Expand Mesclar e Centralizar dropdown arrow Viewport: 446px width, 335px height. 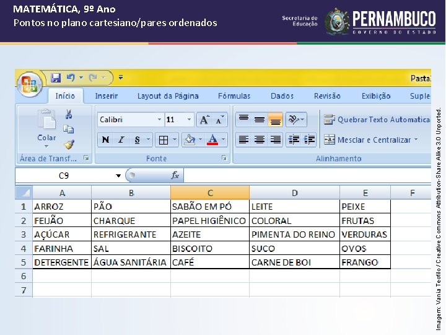(x=416, y=140)
